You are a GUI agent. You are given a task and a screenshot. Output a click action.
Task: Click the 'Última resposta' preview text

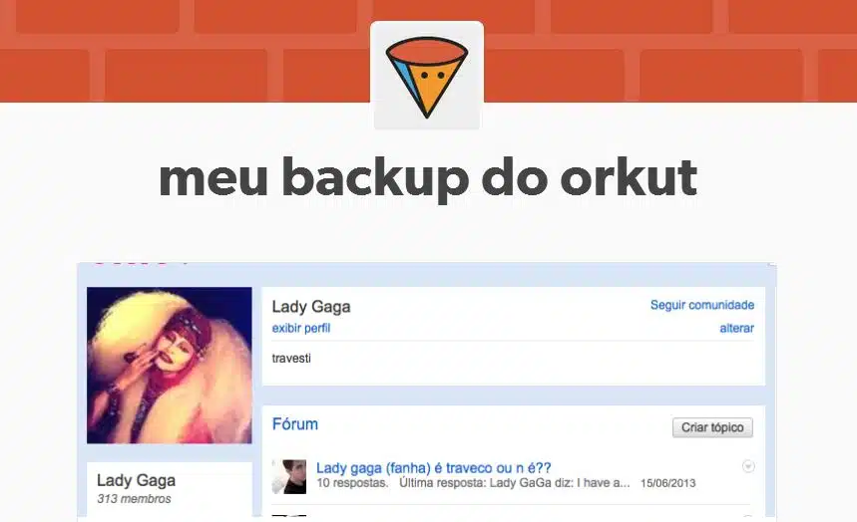click(515, 483)
